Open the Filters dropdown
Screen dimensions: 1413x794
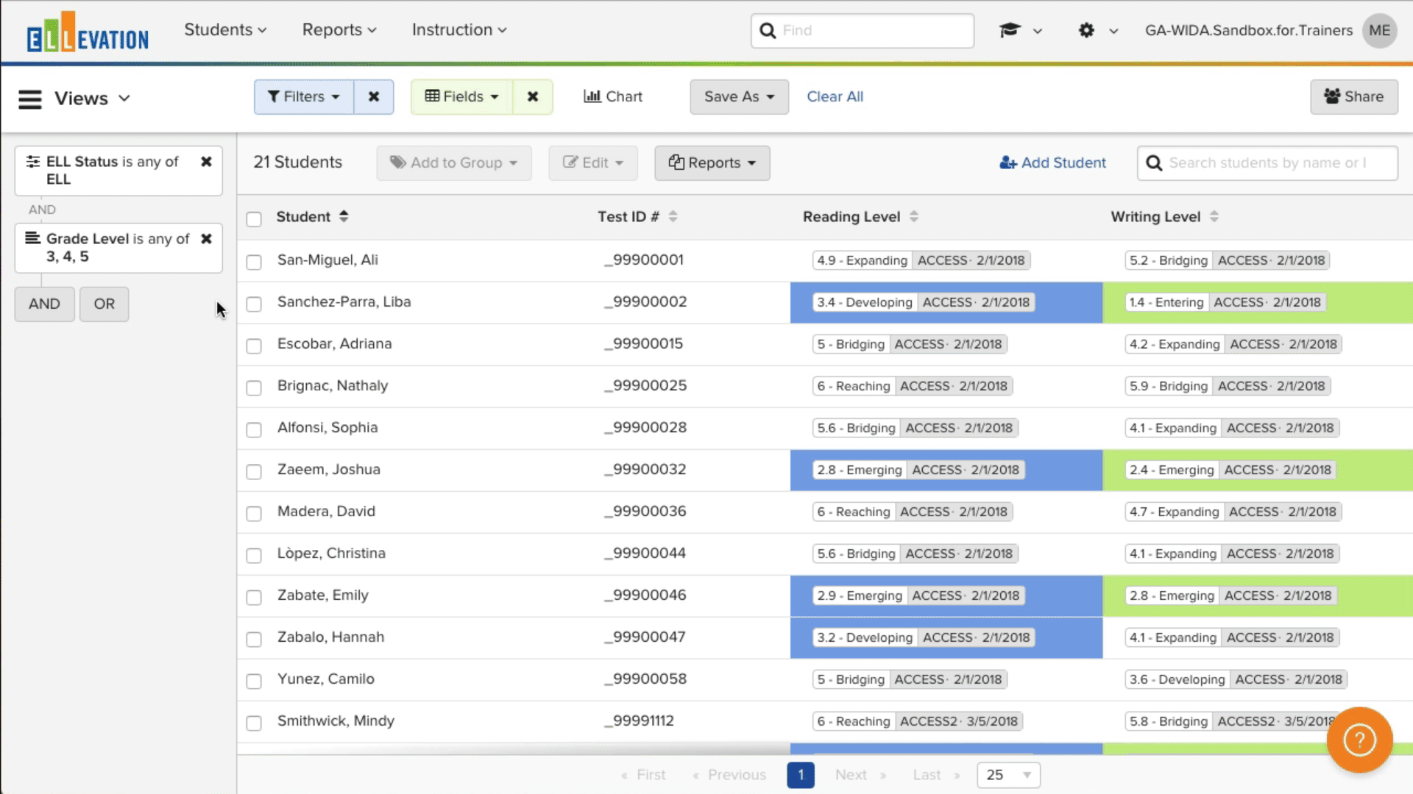coord(304,97)
